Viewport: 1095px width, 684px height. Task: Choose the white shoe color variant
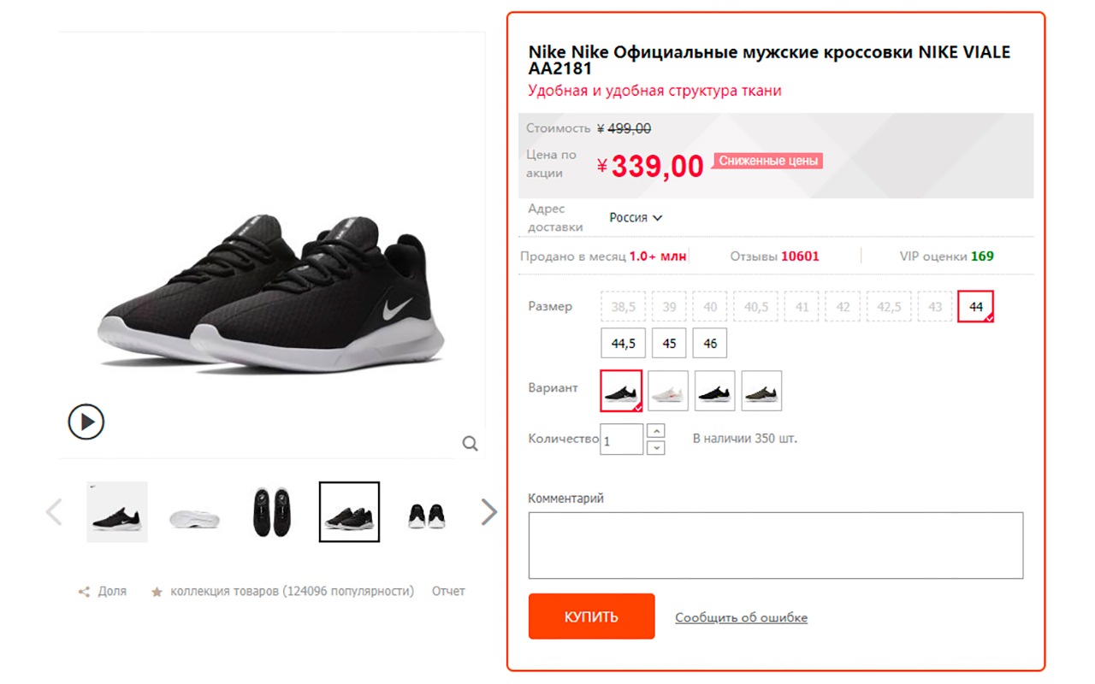tap(668, 391)
